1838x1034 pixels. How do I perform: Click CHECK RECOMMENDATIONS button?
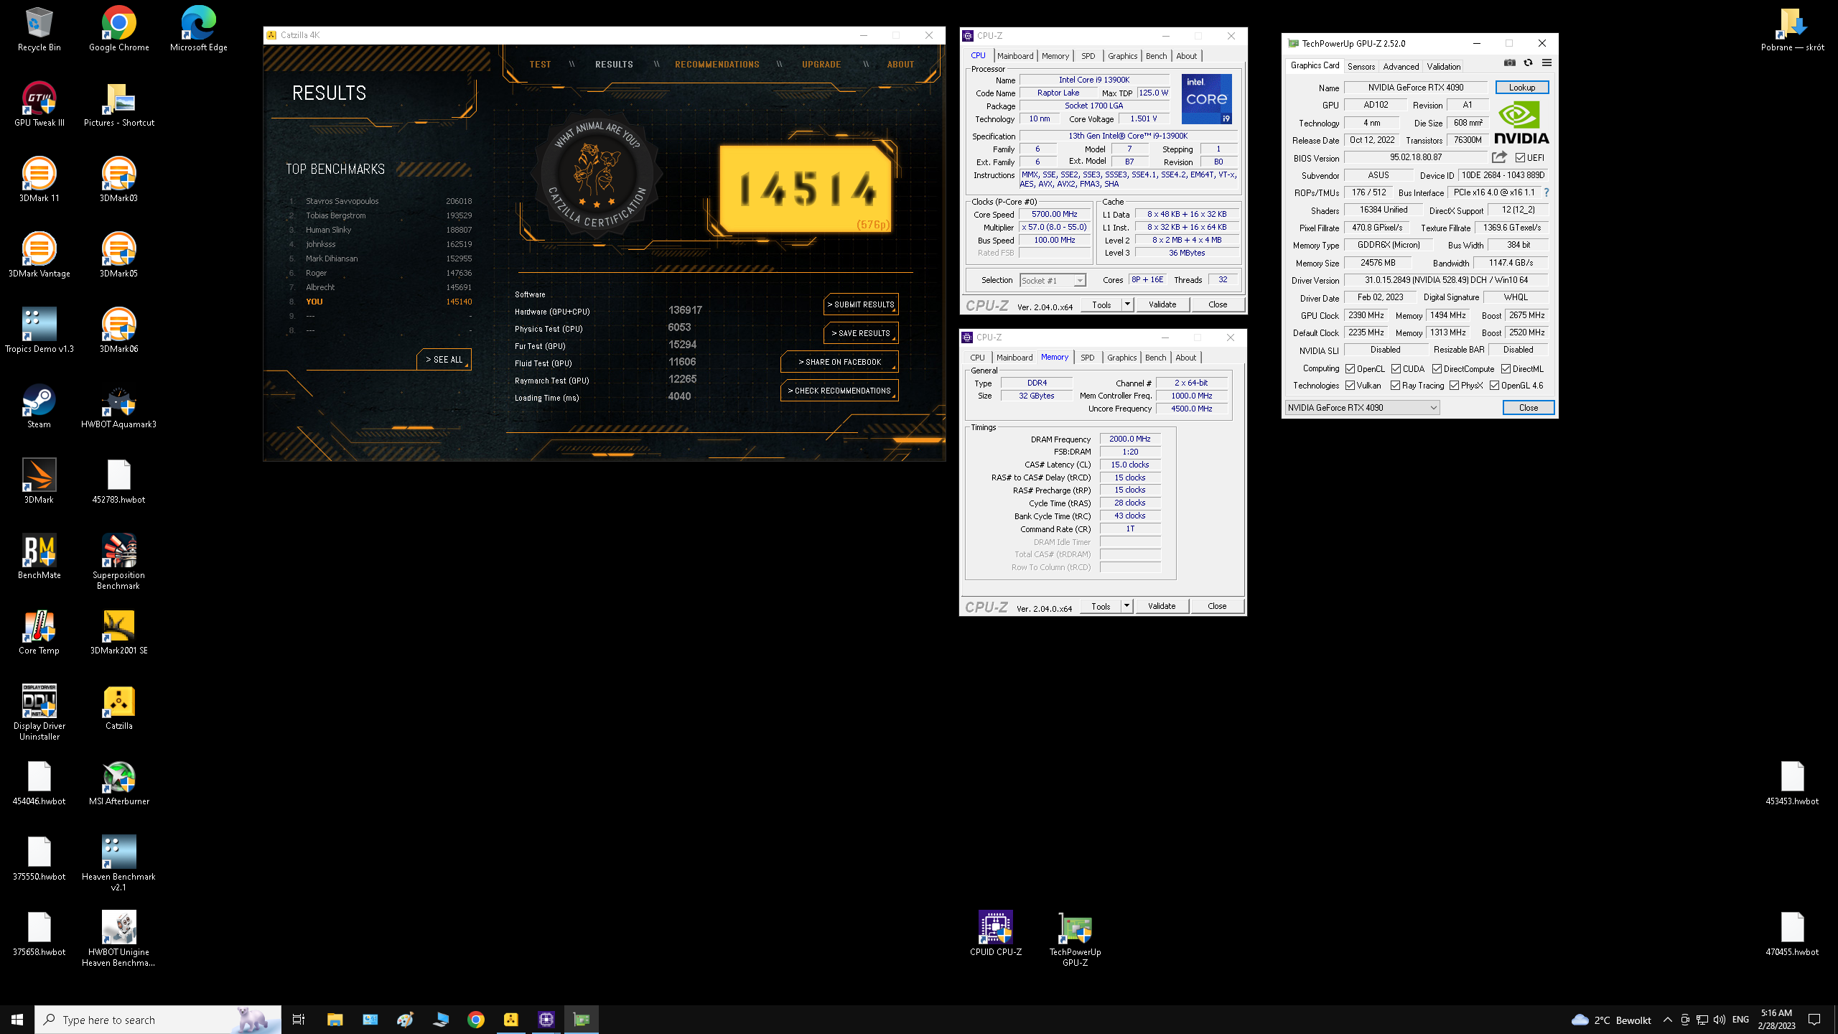[839, 391]
